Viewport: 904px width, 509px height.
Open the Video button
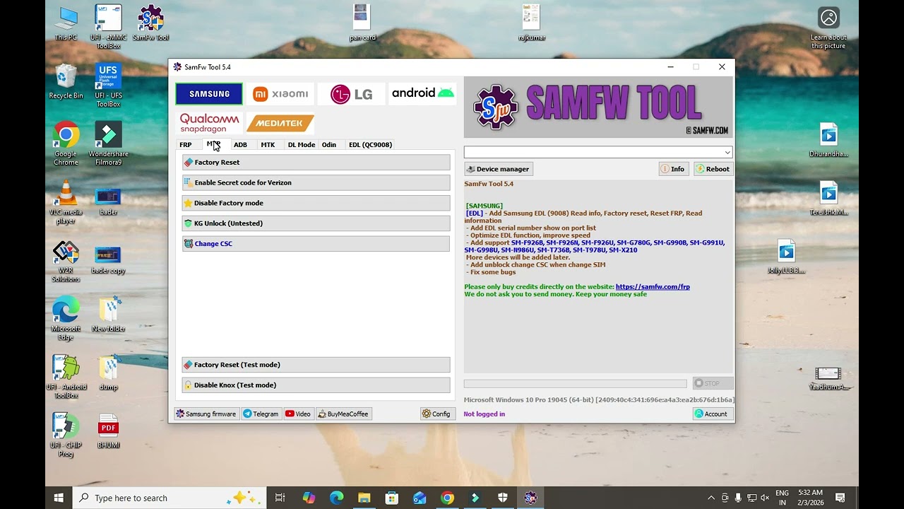(298, 414)
